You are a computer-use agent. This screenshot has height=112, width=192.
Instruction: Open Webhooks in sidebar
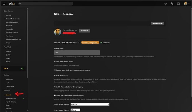[9, 29]
